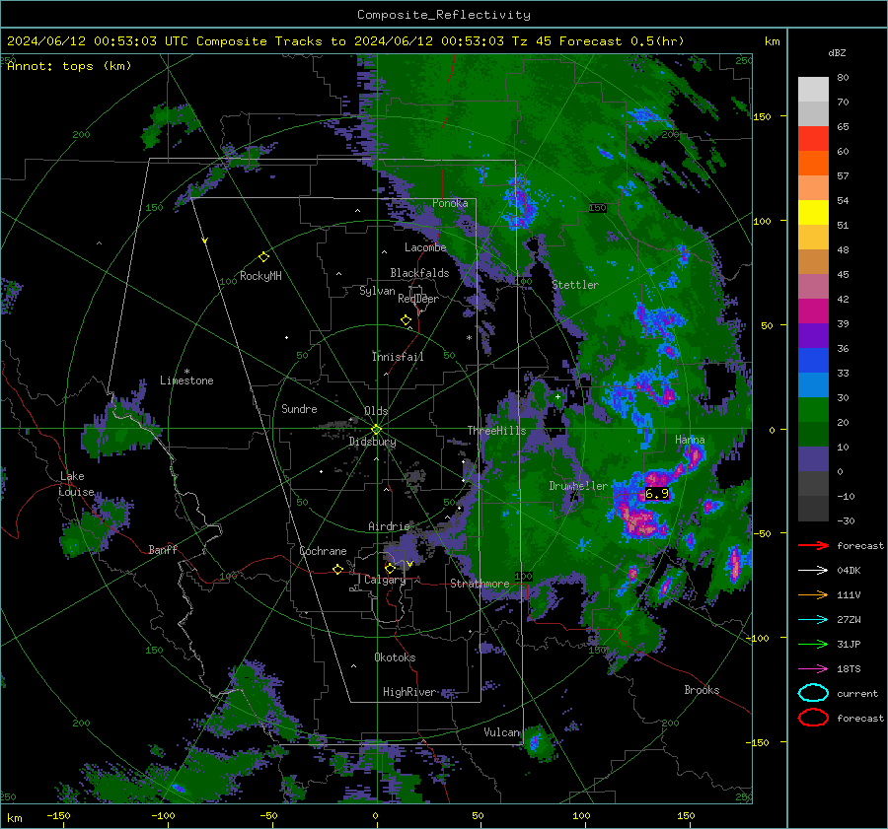Select the yellow diamond marker below RedDeer

click(x=406, y=320)
